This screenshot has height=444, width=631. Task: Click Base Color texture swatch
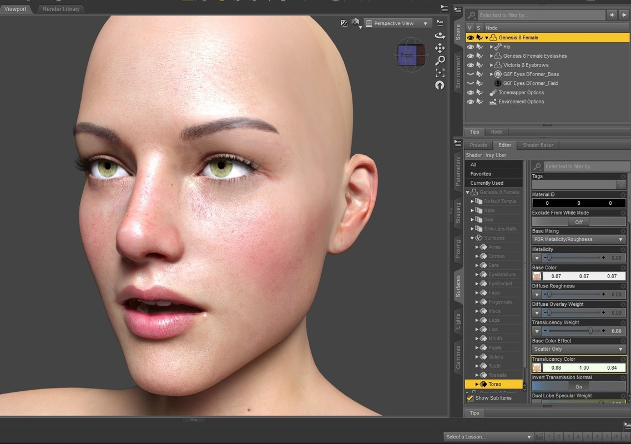point(537,276)
